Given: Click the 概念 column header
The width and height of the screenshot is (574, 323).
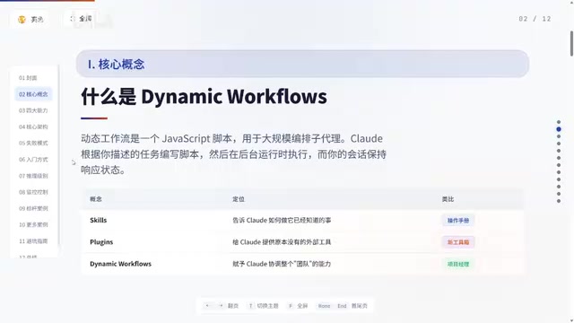Looking at the screenshot, I should click(96, 199).
